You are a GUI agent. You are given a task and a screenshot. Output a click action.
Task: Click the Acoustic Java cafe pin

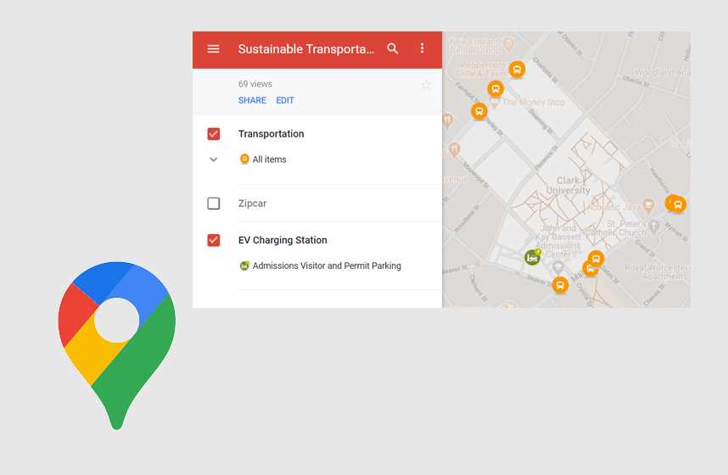coord(648,204)
